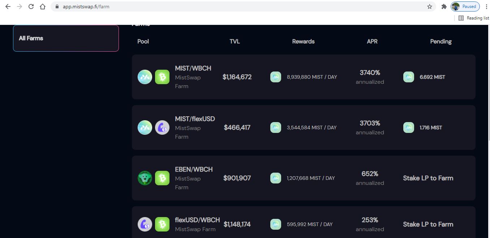Select the All Farms sidebar tab

(66, 38)
